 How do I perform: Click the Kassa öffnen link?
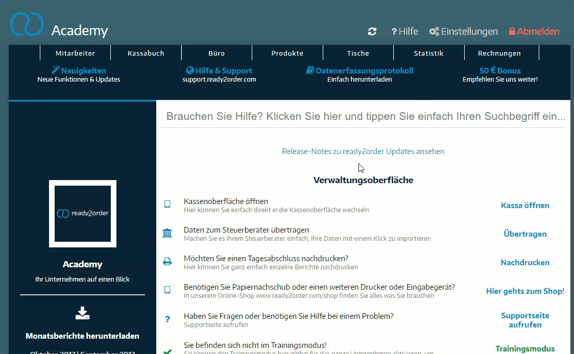click(x=525, y=206)
